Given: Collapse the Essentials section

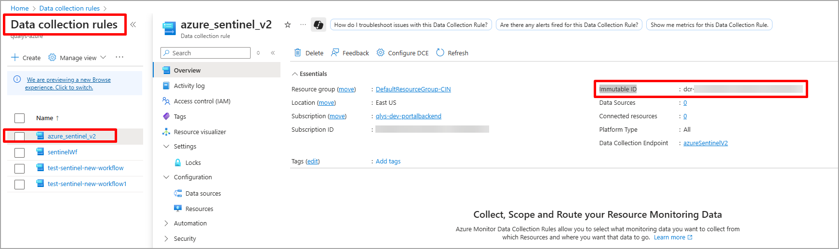Looking at the screenshot, I should (294, 74).
